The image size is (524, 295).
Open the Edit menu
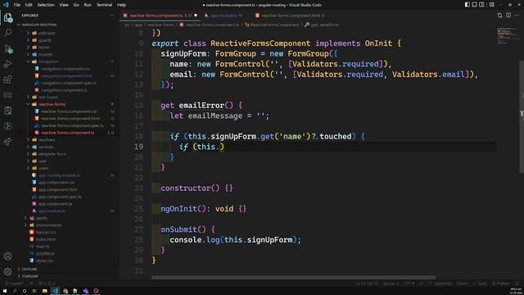click(29, 5)
